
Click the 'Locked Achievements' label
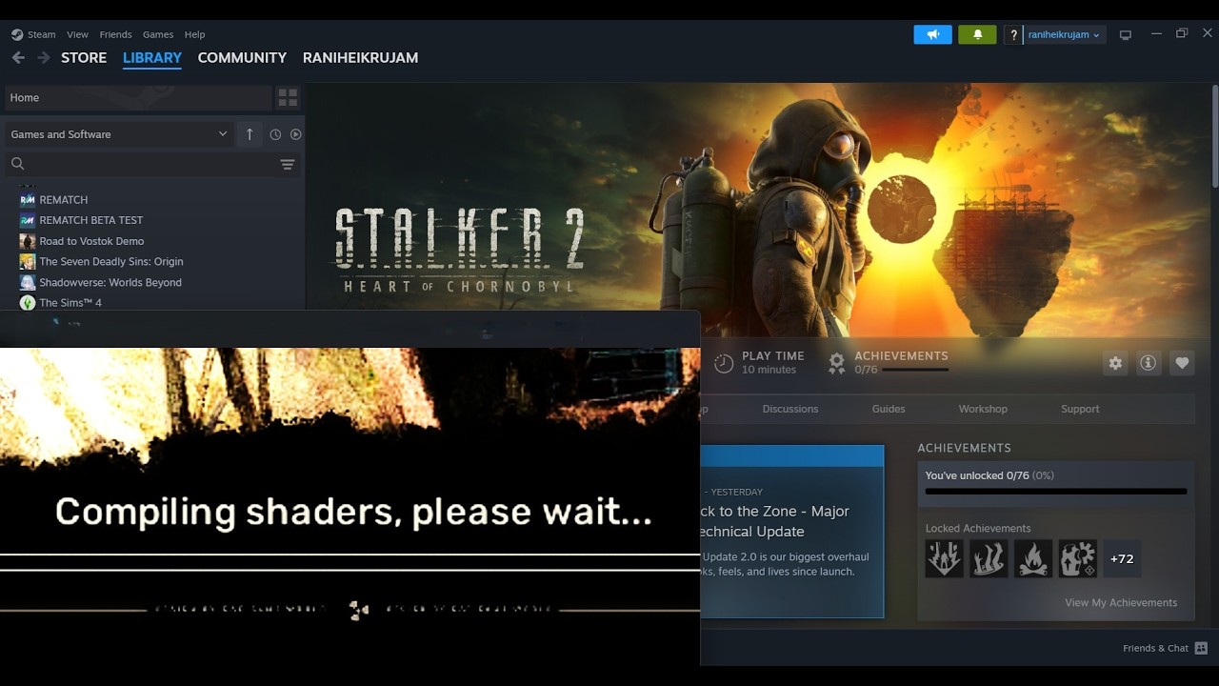978,529
